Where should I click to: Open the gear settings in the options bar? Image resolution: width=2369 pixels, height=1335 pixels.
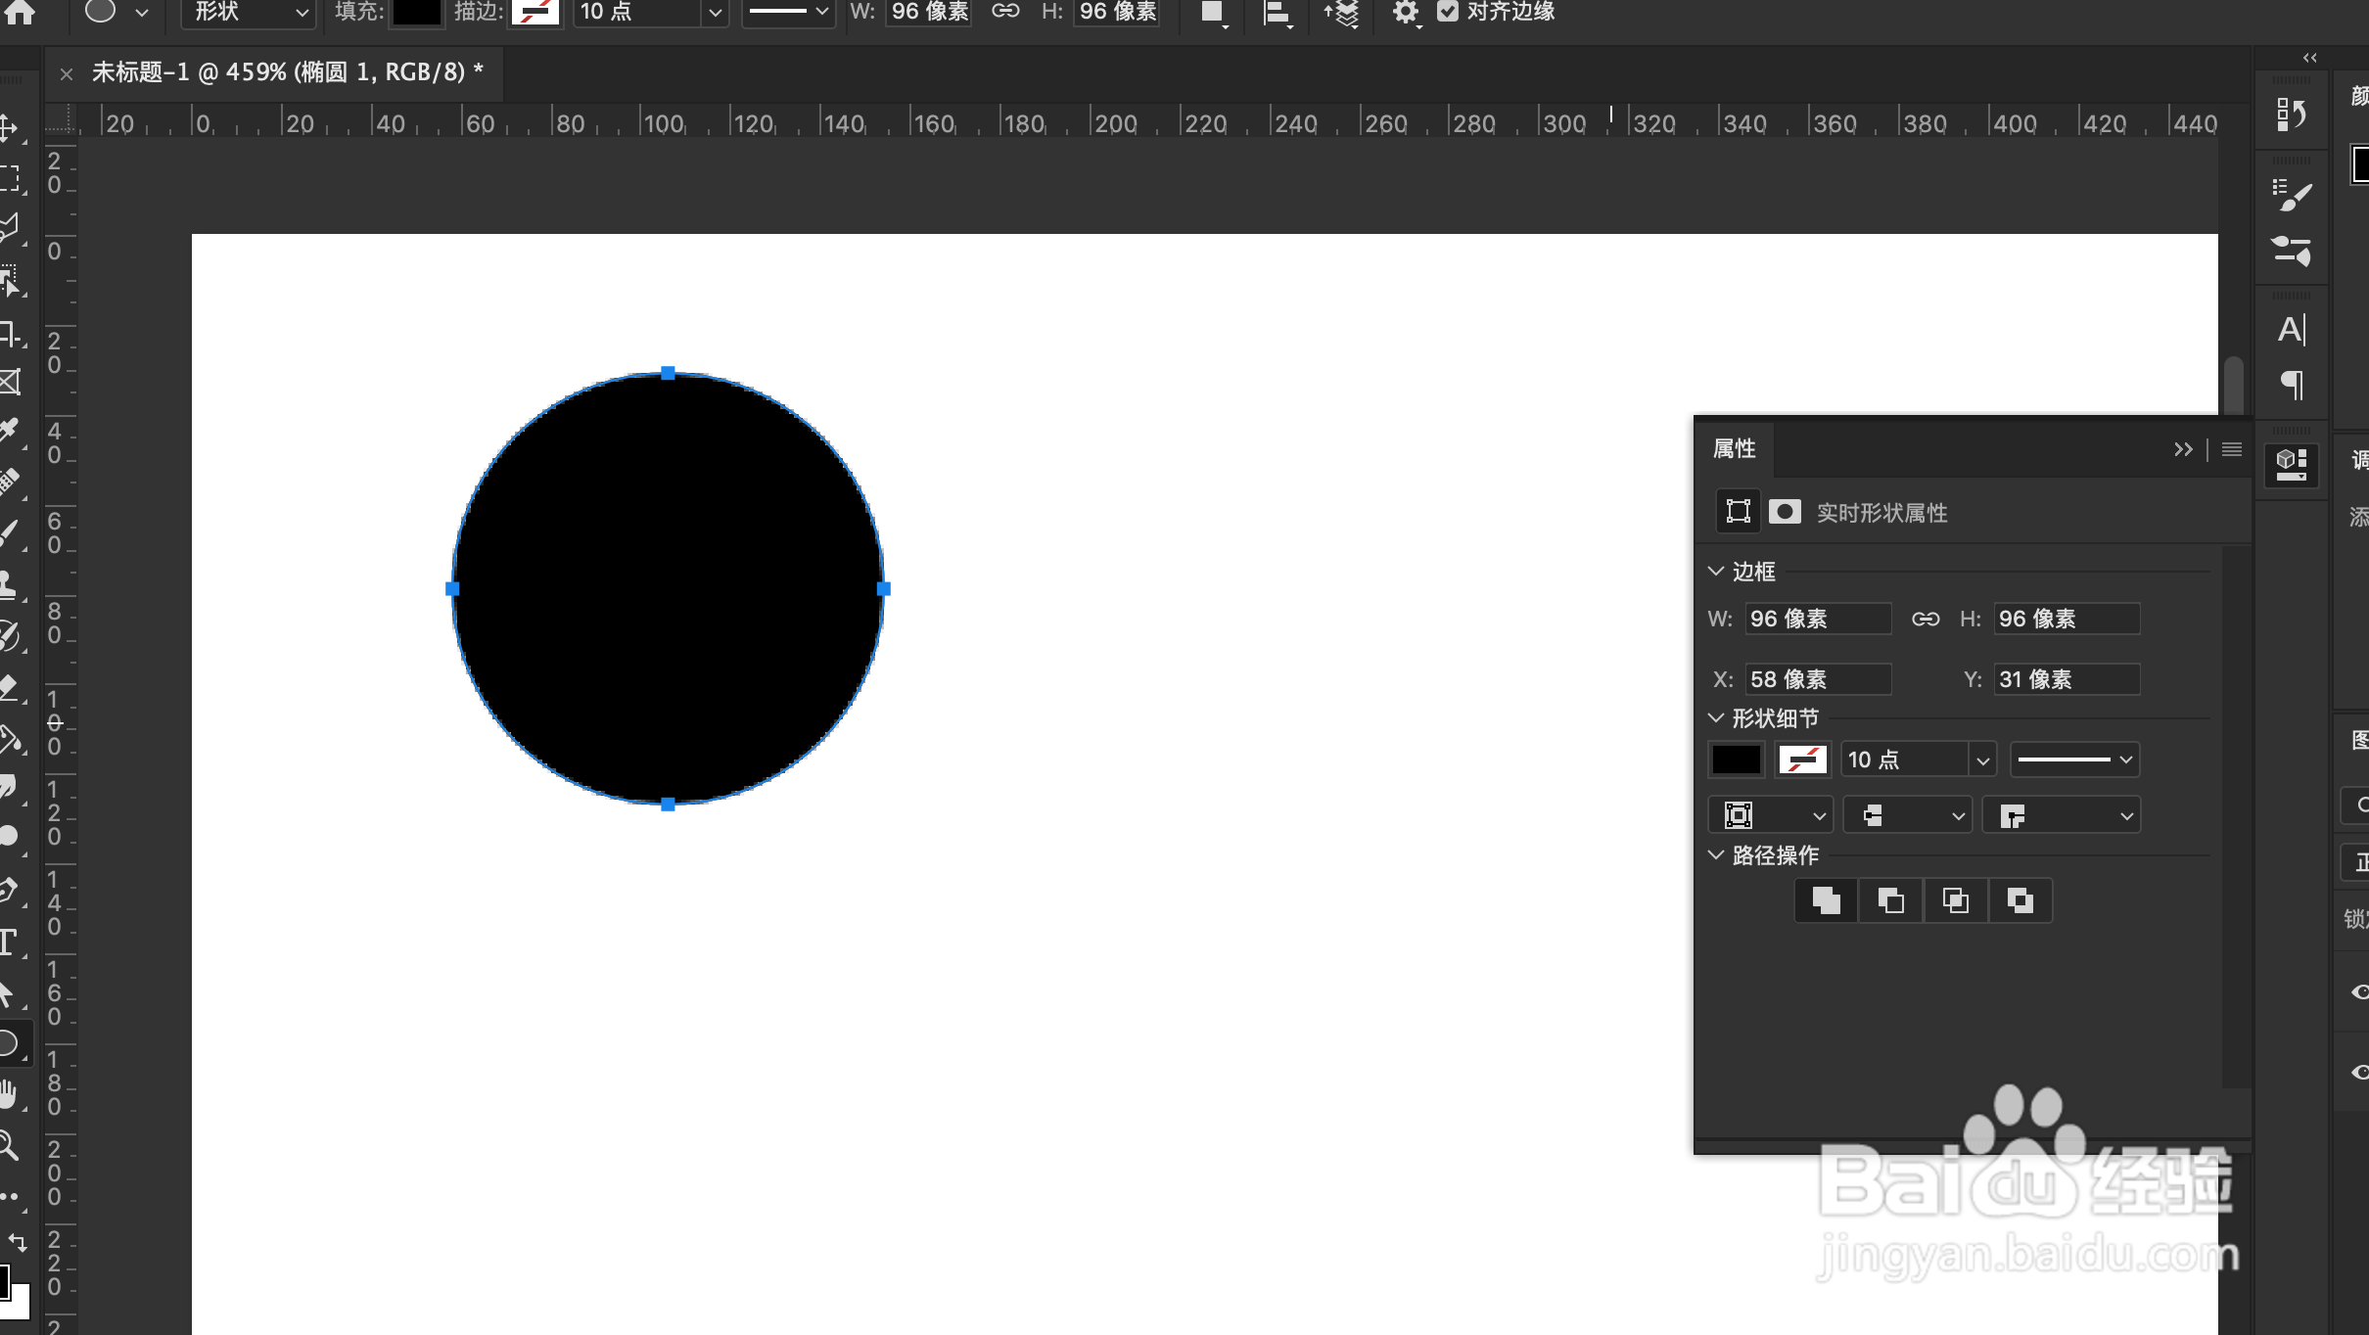click(x=1406, y=12)
